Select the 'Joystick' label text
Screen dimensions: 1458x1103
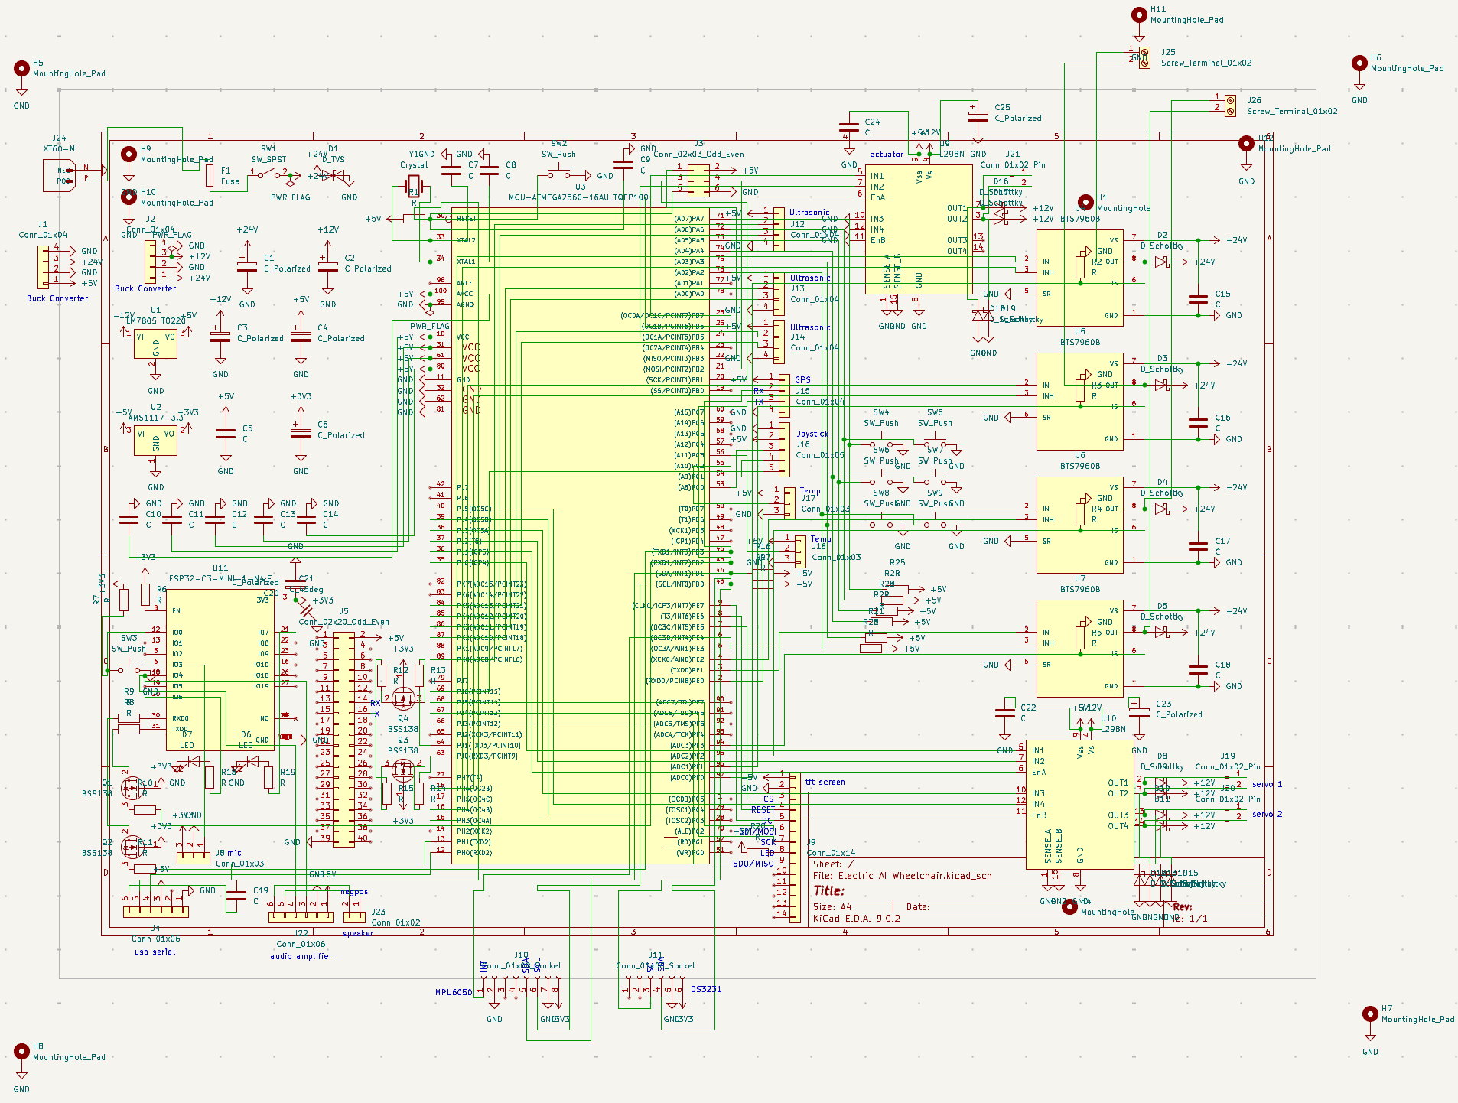(812, 434)
